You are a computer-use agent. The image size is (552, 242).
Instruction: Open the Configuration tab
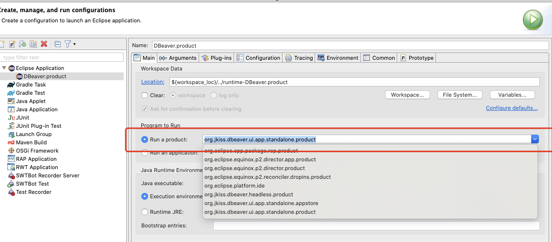click(x=259, y=58)
